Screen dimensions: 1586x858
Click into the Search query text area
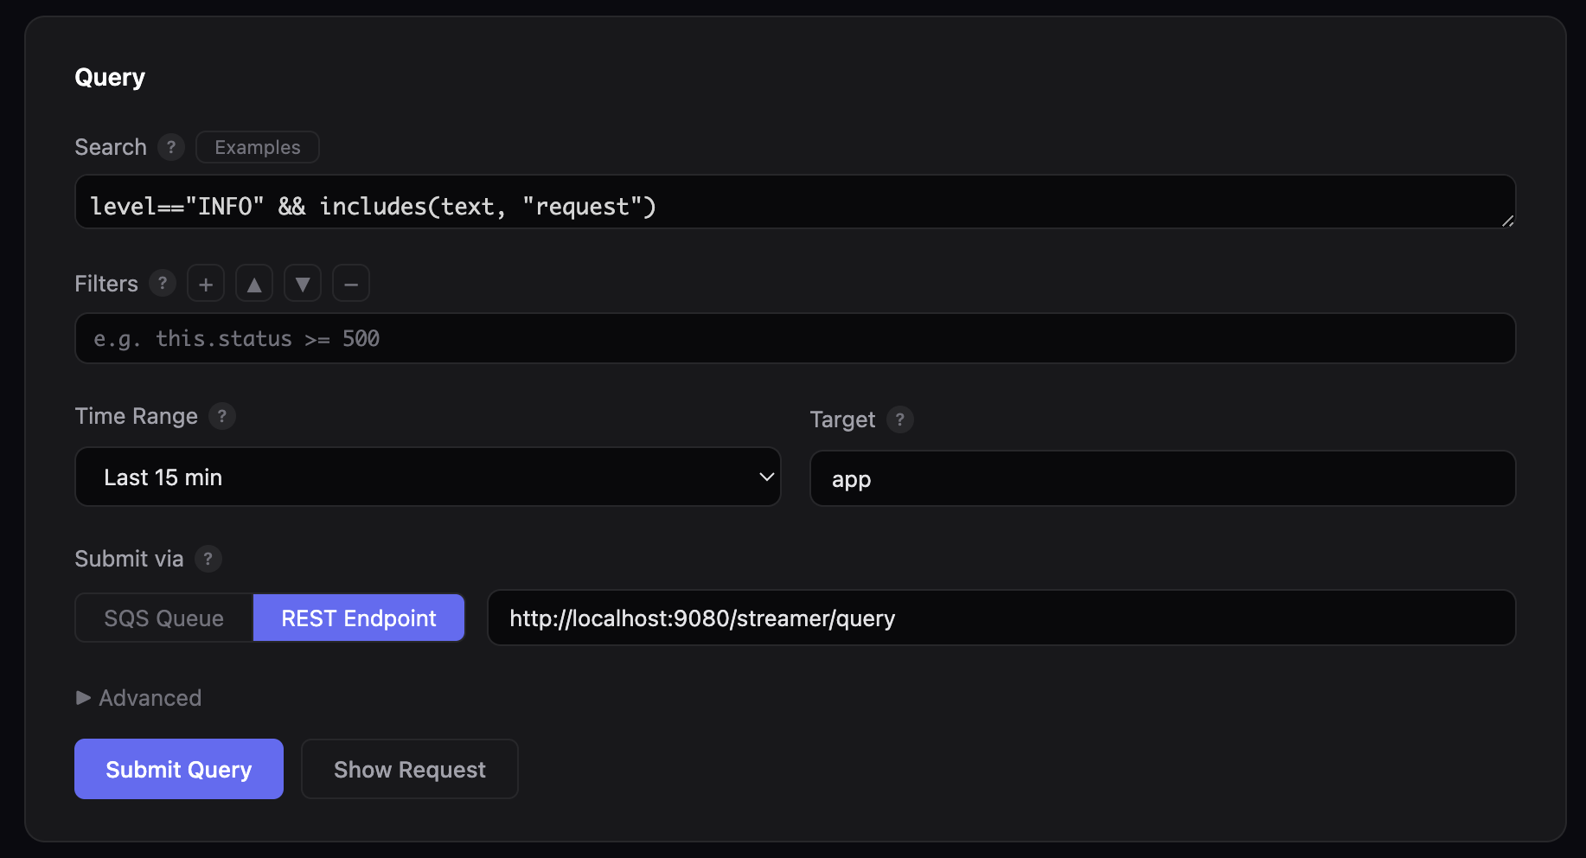point(794,203)
